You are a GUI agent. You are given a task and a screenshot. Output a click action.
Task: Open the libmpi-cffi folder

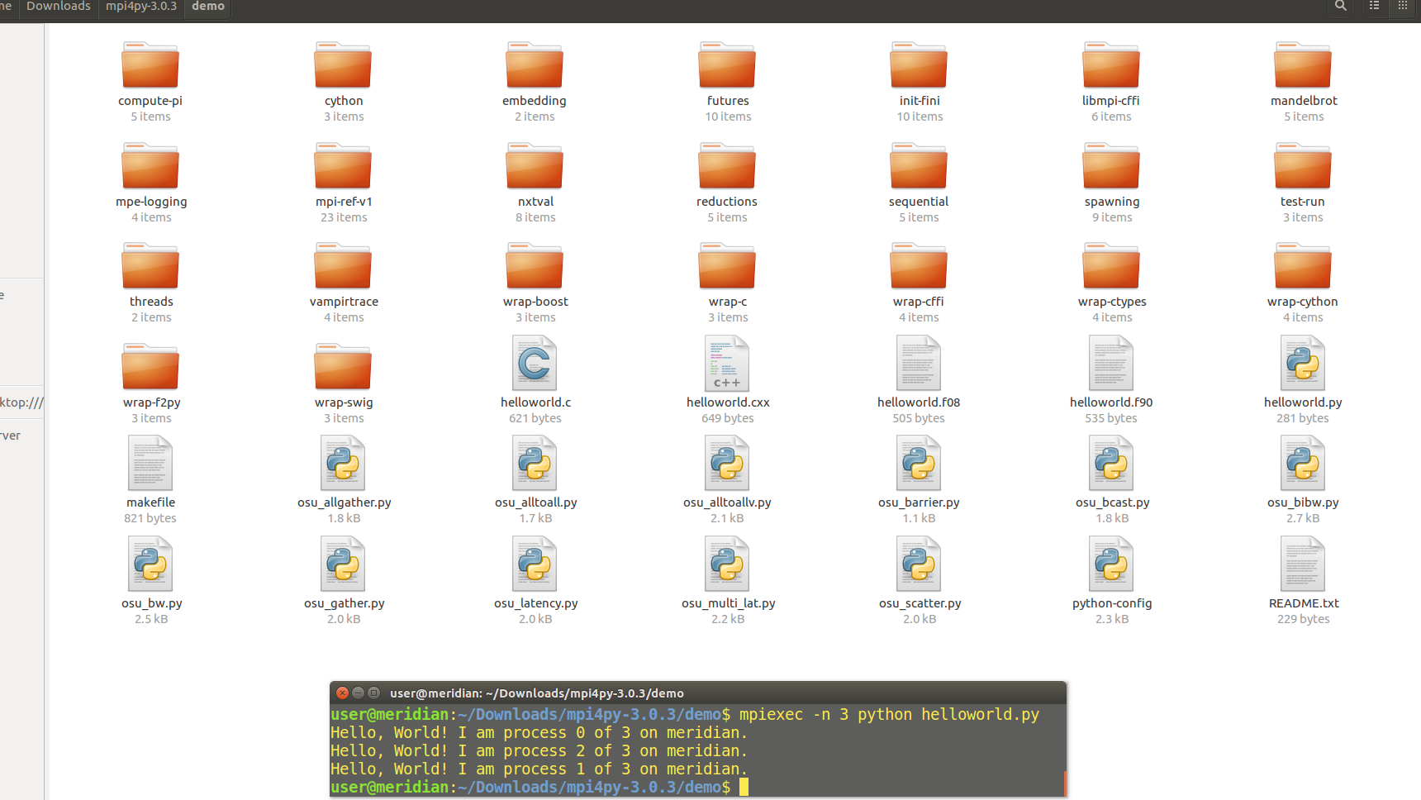[1111, 65]
